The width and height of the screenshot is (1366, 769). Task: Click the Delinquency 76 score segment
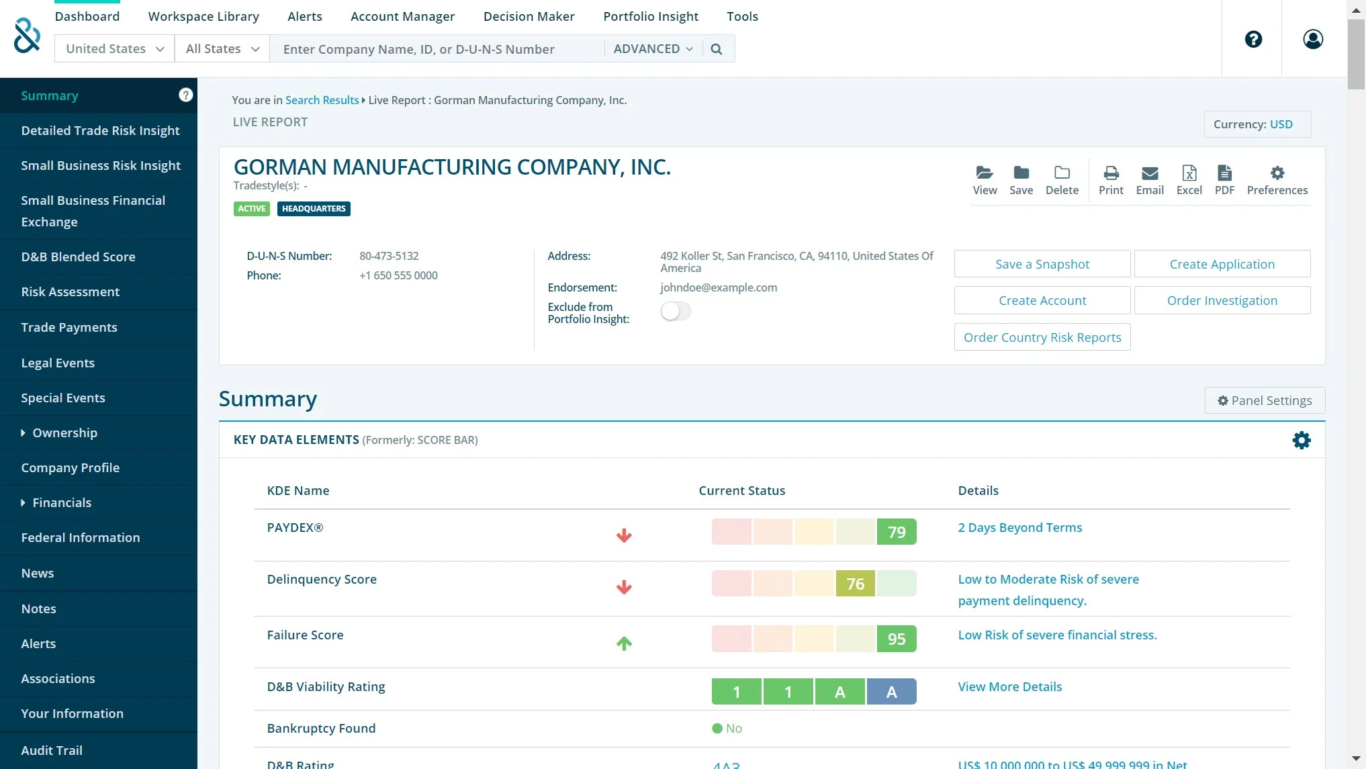855,584
